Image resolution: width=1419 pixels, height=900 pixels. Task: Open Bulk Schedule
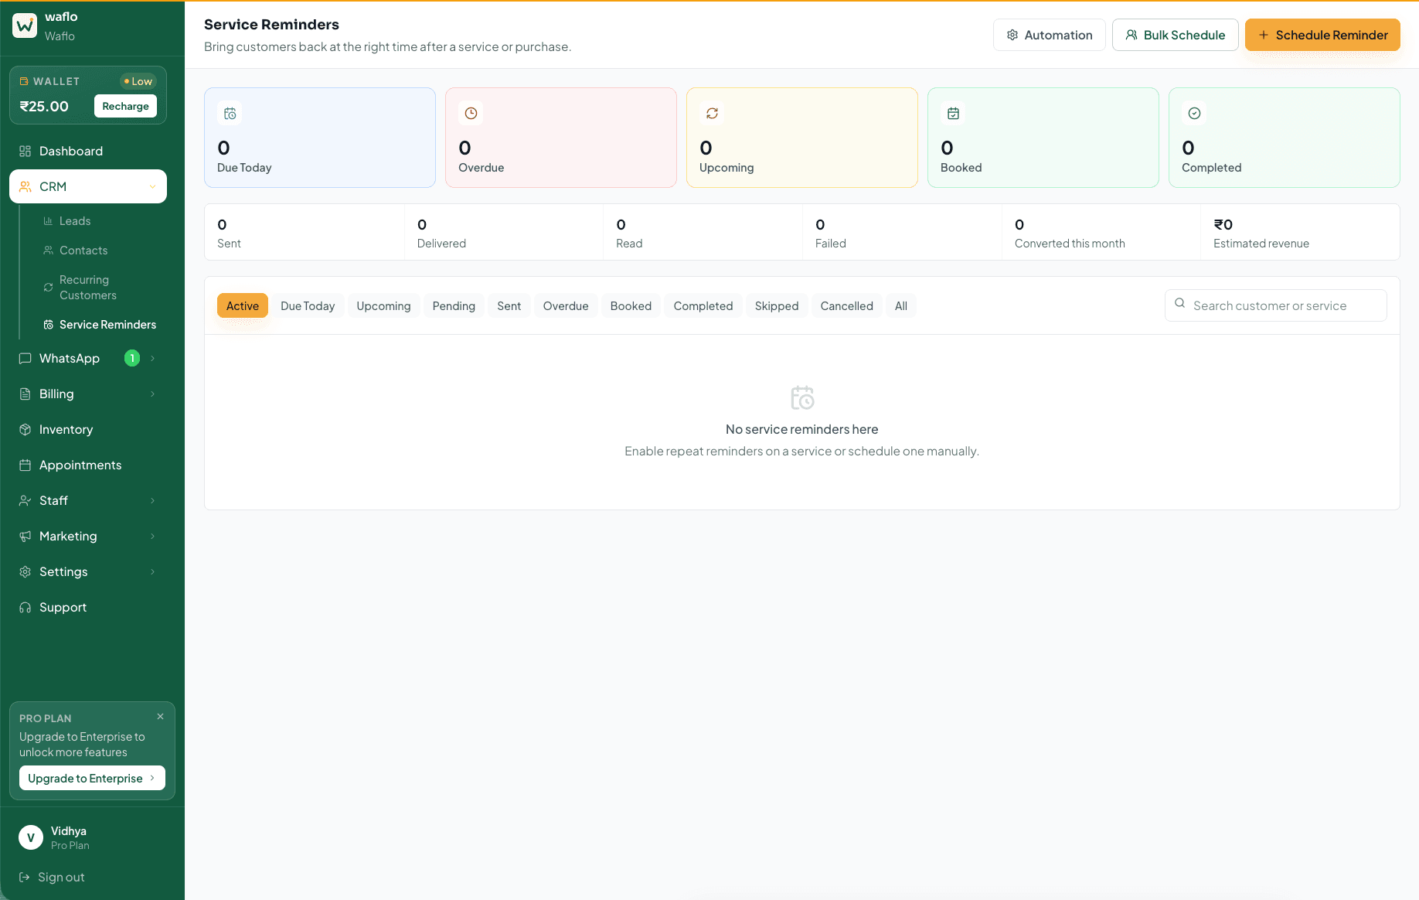[x=1175, y=35]
